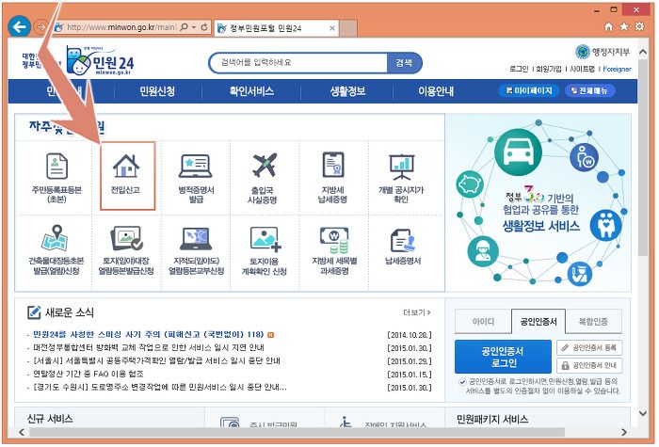The image size is (659, 447).
Task: Click the car icon in the 생활정보 banner
Action: 518,152
